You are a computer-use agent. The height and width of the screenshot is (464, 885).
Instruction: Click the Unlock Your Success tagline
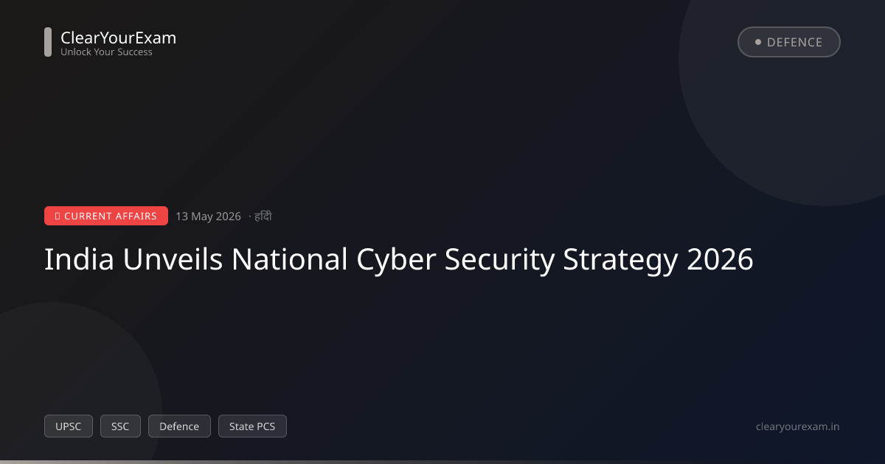click(x=106, y=52)
